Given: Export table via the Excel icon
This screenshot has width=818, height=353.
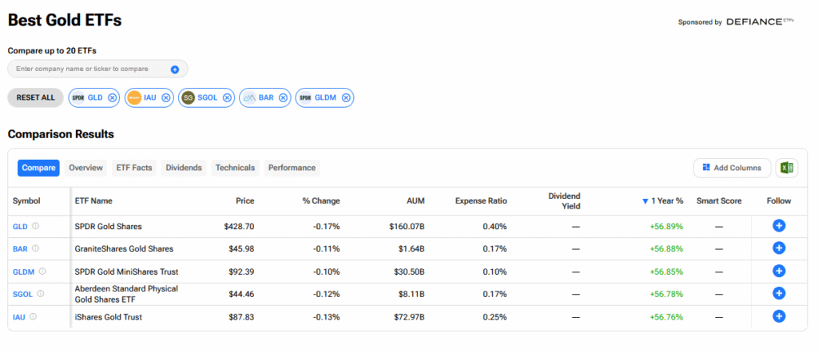Looking at the screenshot, I should [787, 168].
